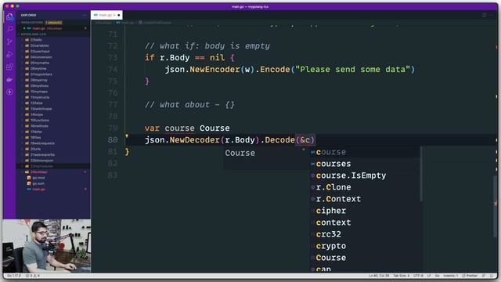The height and width of the screenshot is (282, 501).
Task: Click the Ln 80, Col cursor position status
Action: pos(379,276)
